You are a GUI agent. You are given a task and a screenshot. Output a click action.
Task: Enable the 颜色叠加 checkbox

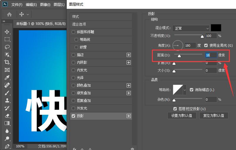tap(73, 85)
